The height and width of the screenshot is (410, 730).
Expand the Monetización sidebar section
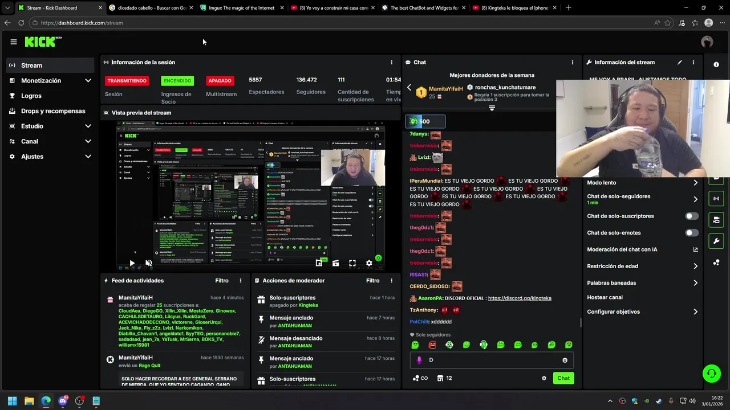point(50,81)
